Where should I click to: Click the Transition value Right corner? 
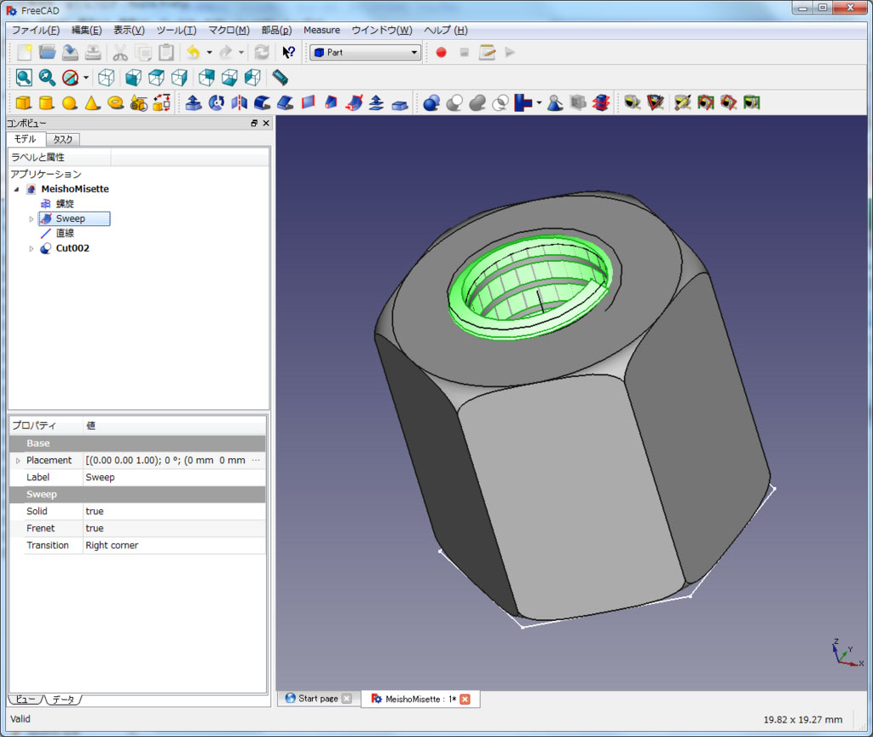pos(174,545)
